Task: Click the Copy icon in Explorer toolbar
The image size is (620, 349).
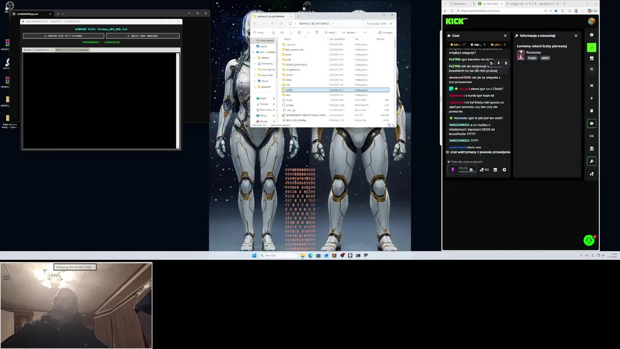Action: click(x=282, y=32)
